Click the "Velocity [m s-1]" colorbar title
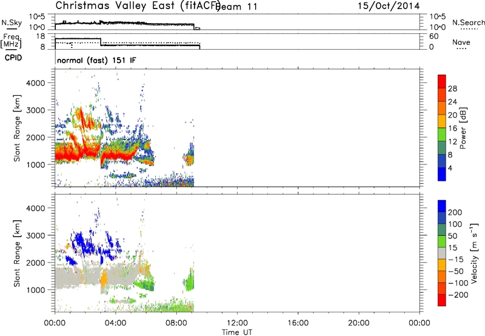485x336 pixels. (x=474, y=253)
